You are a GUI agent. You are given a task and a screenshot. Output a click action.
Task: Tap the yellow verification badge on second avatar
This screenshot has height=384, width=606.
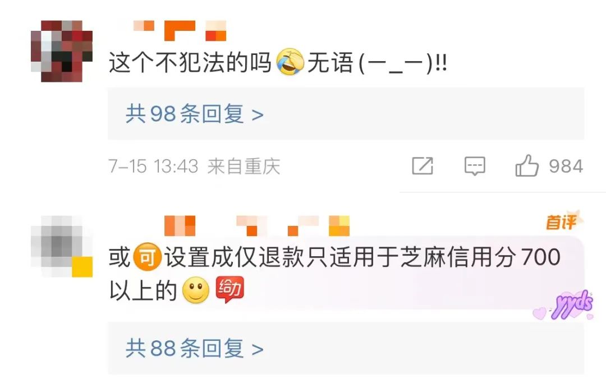point(82,267)
